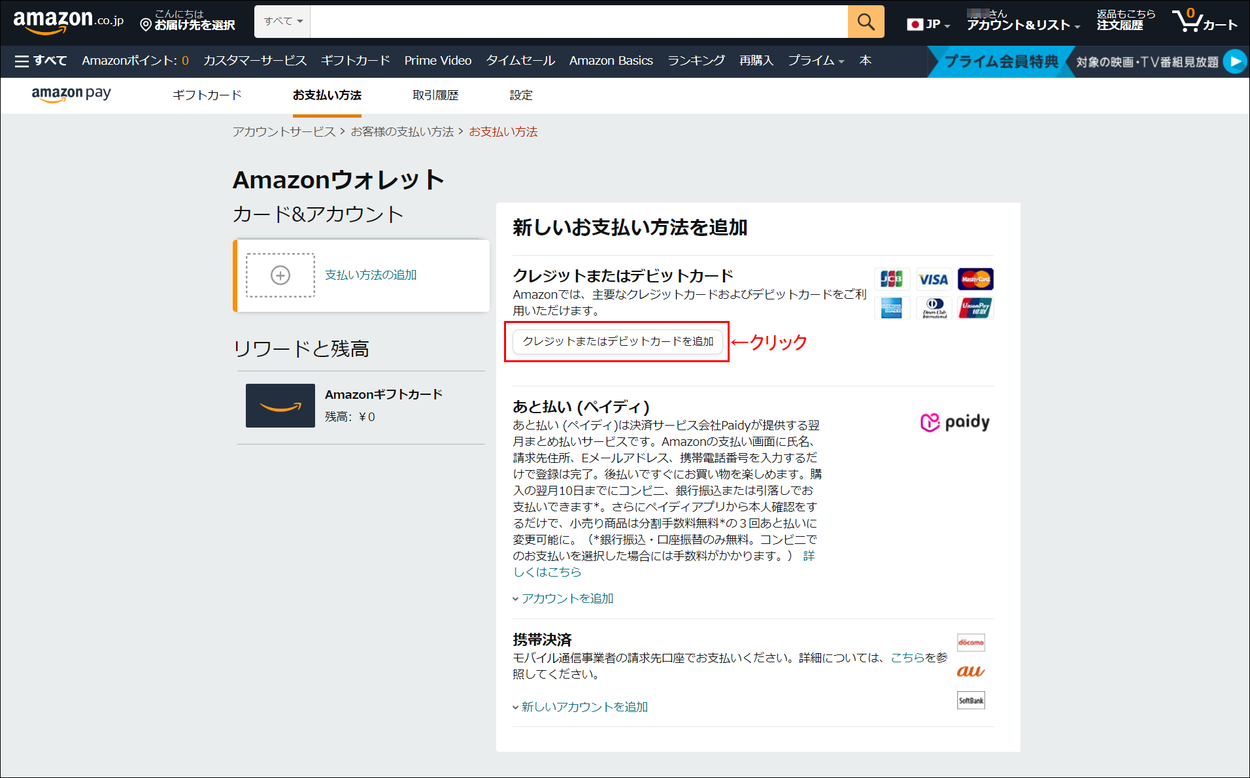This screenshot has height=778, width=1250.
Task: Click the orange search magnifier button
Action: pyautogui.click(x=866, y=22)
